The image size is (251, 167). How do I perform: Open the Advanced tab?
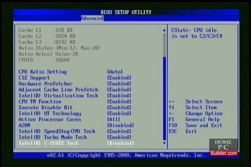pyautogui.click(x=92, y=18)
